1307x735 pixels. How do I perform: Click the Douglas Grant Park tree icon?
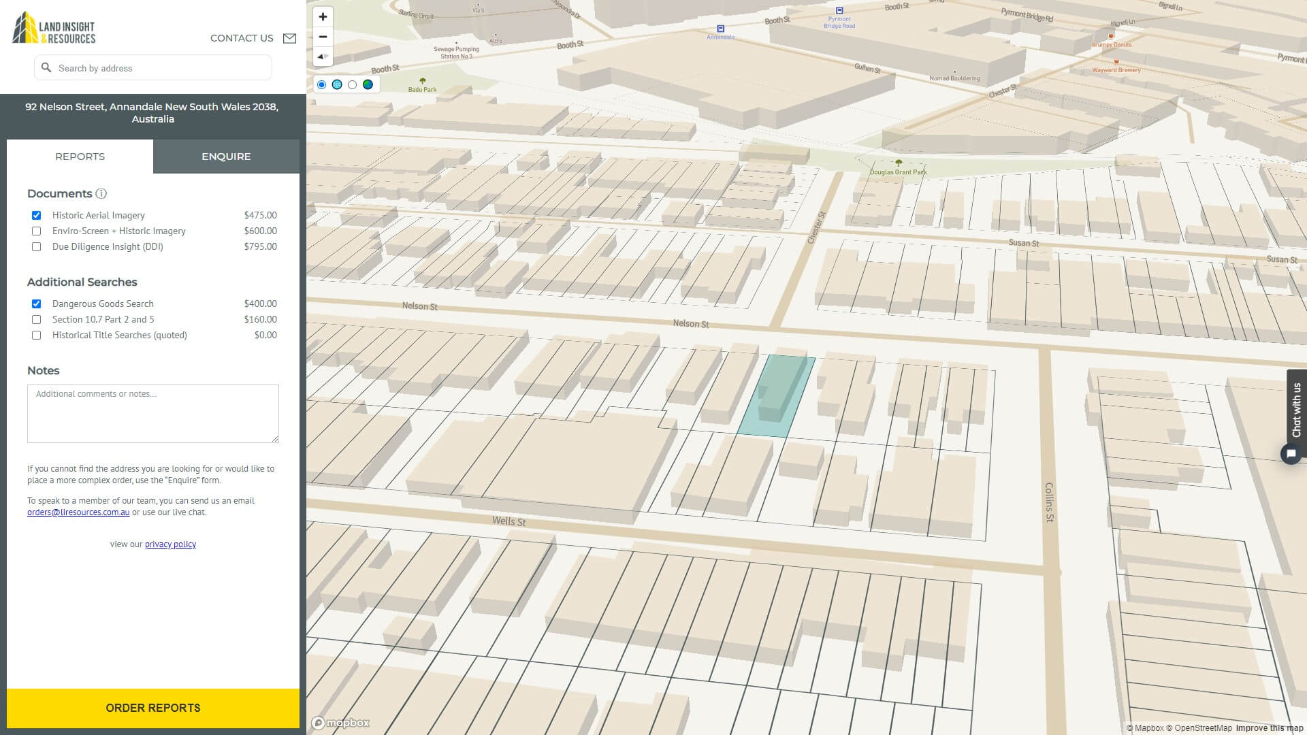899,163
